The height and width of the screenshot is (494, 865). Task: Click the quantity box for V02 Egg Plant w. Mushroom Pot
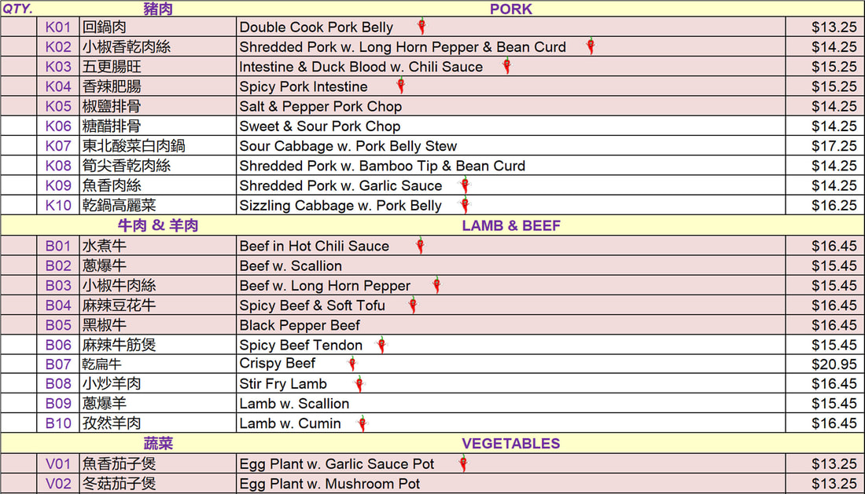[19, 484]
